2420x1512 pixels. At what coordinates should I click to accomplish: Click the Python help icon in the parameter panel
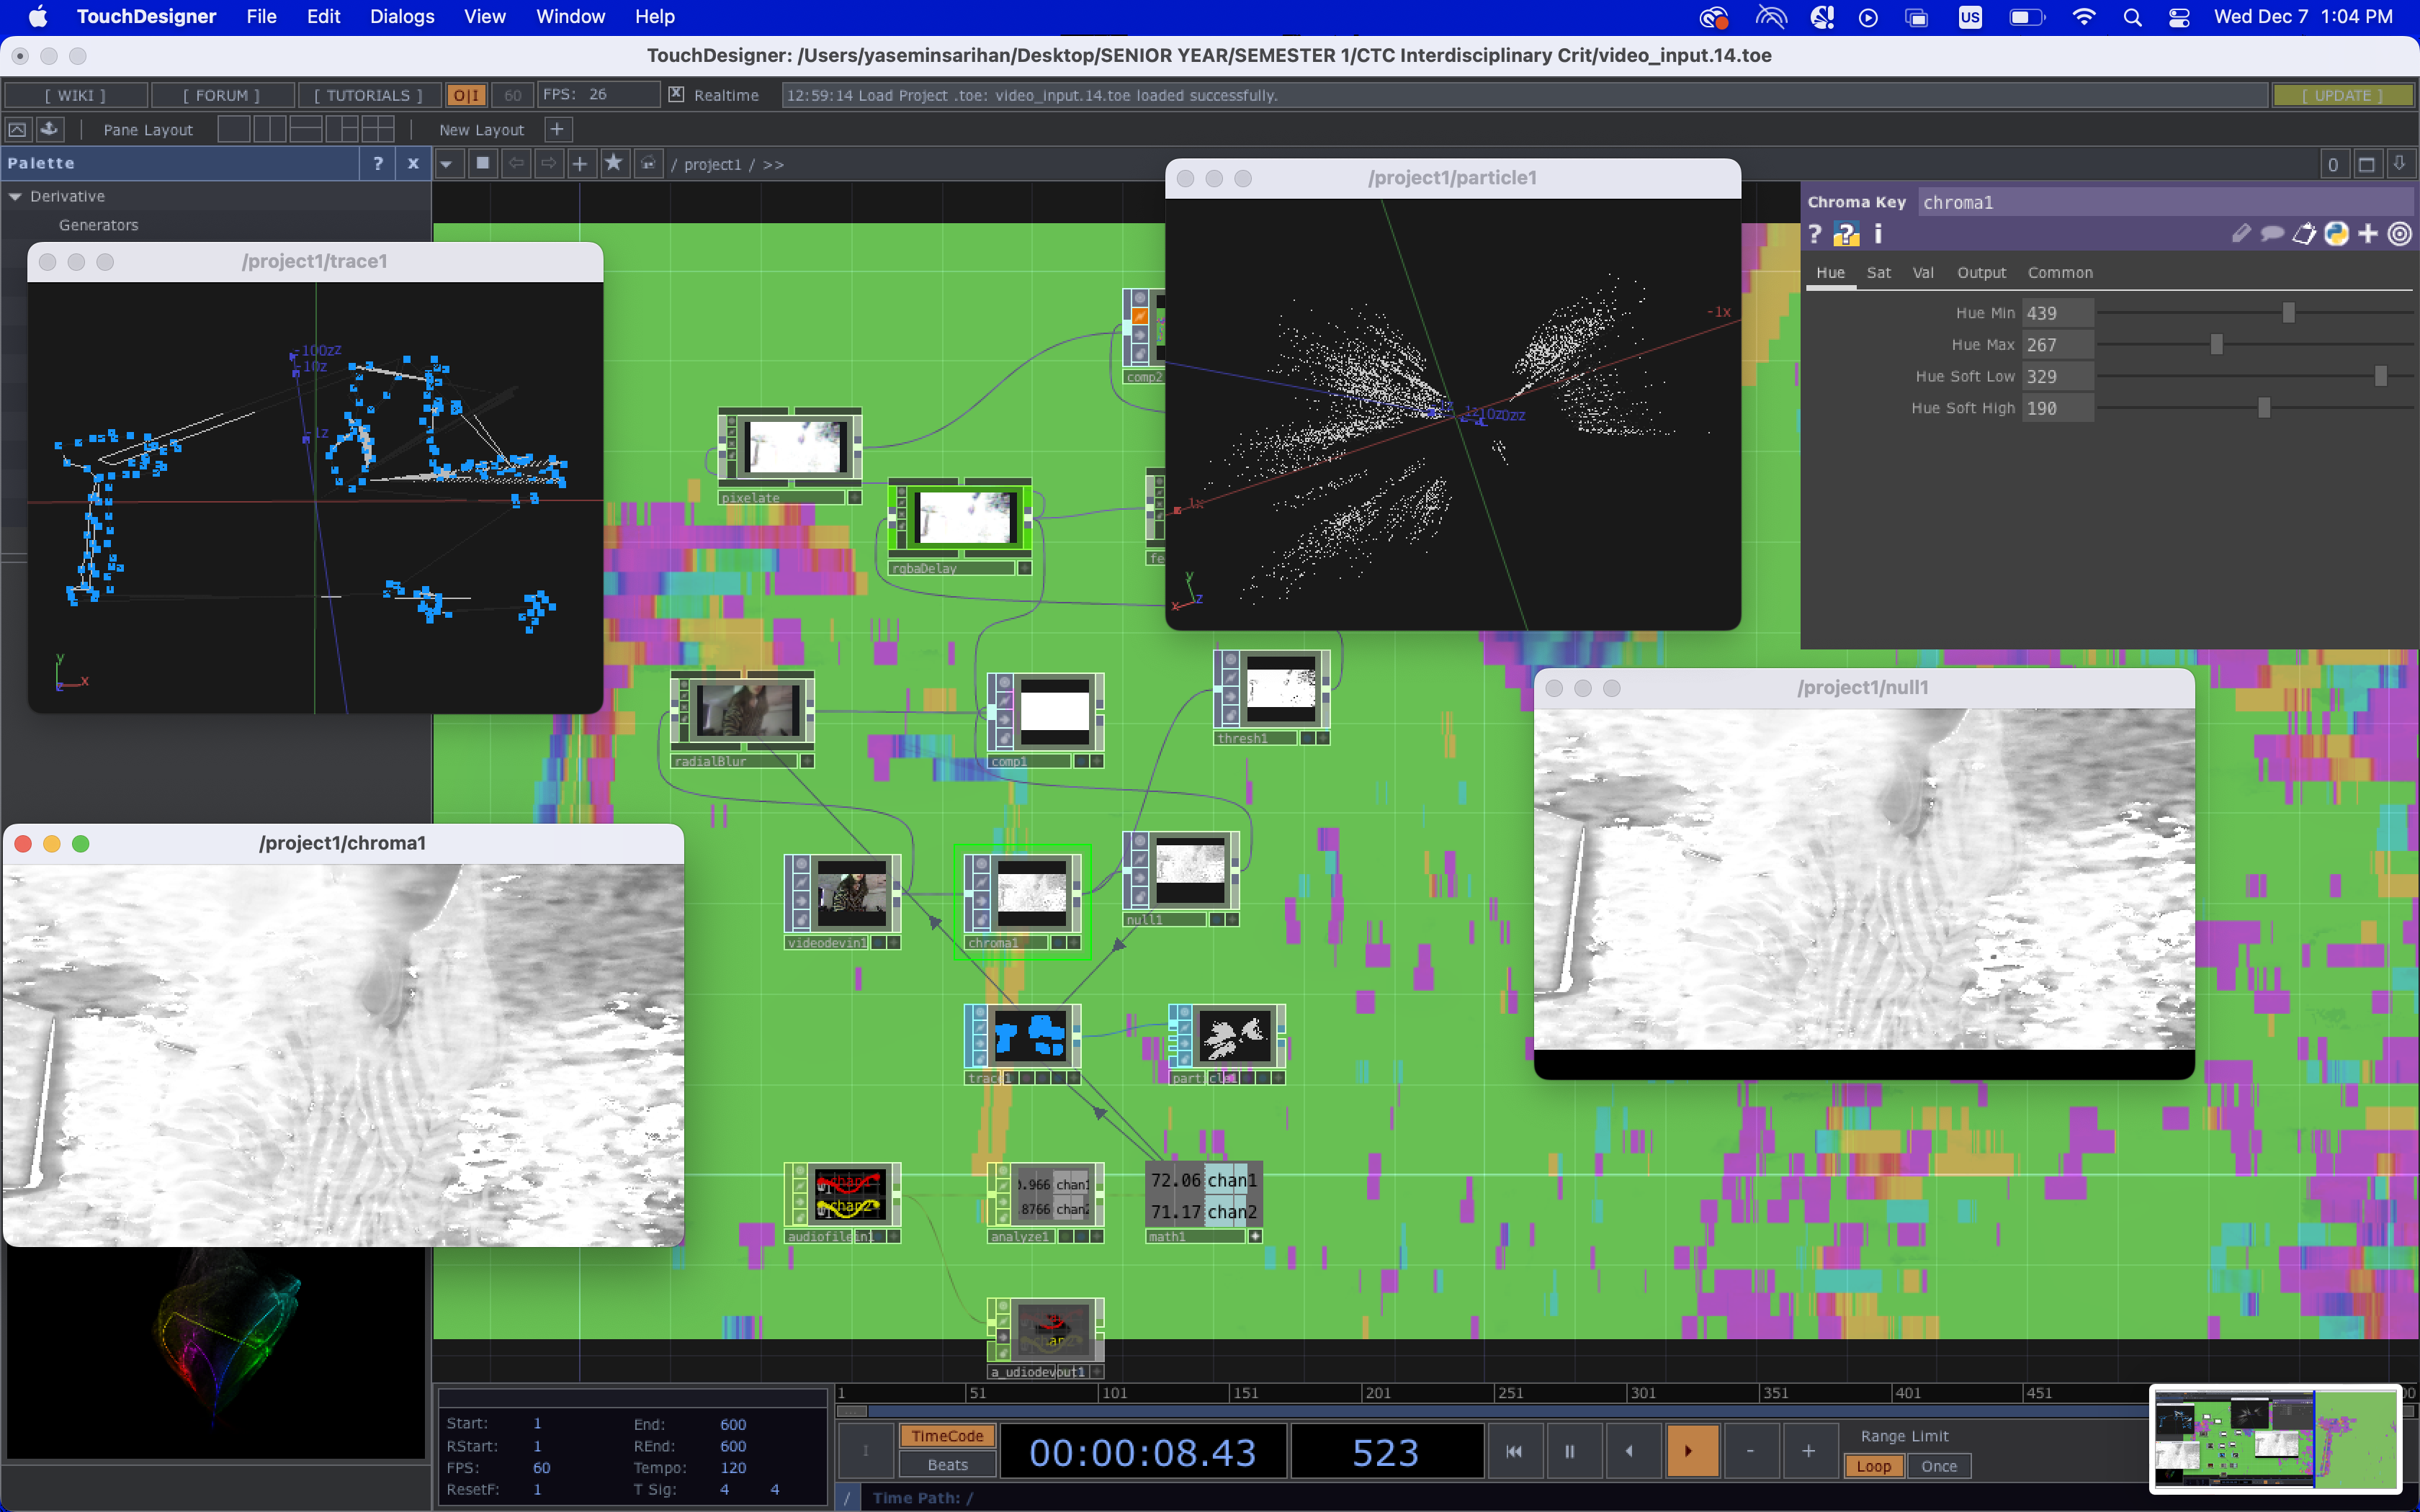(x=1846, y=234)
